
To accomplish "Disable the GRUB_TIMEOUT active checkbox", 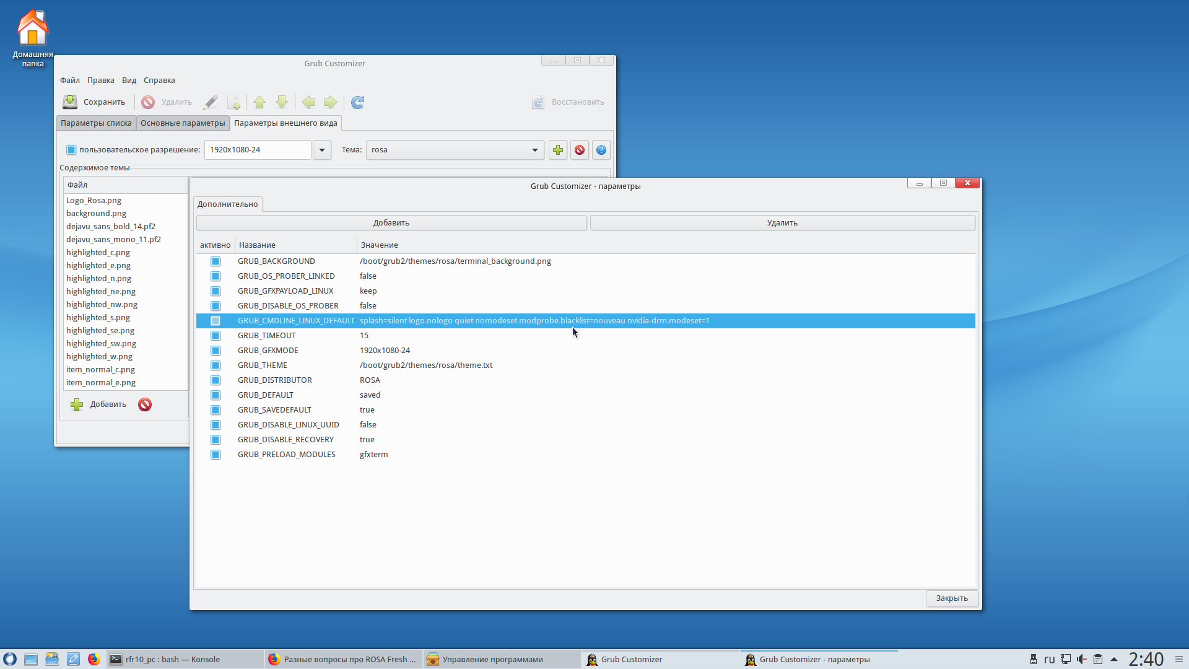I will click(216, 336).
